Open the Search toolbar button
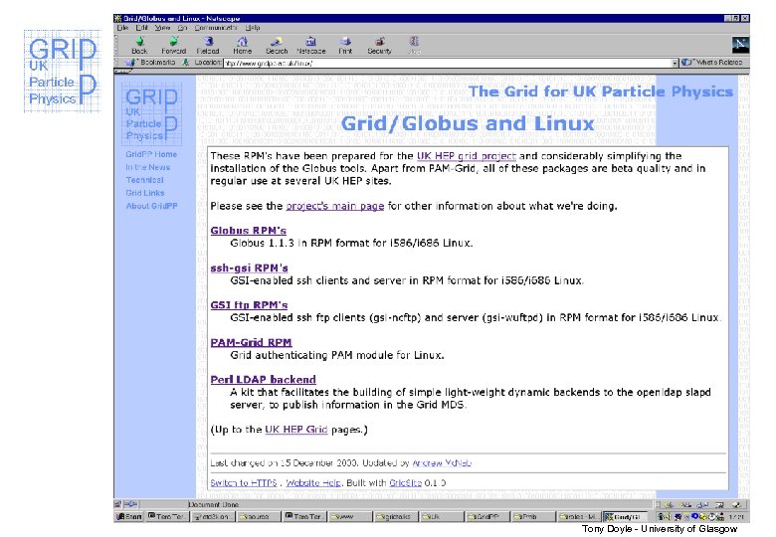Image resolution: width=776 pixels, height=537 pixels. coord(277,45)
